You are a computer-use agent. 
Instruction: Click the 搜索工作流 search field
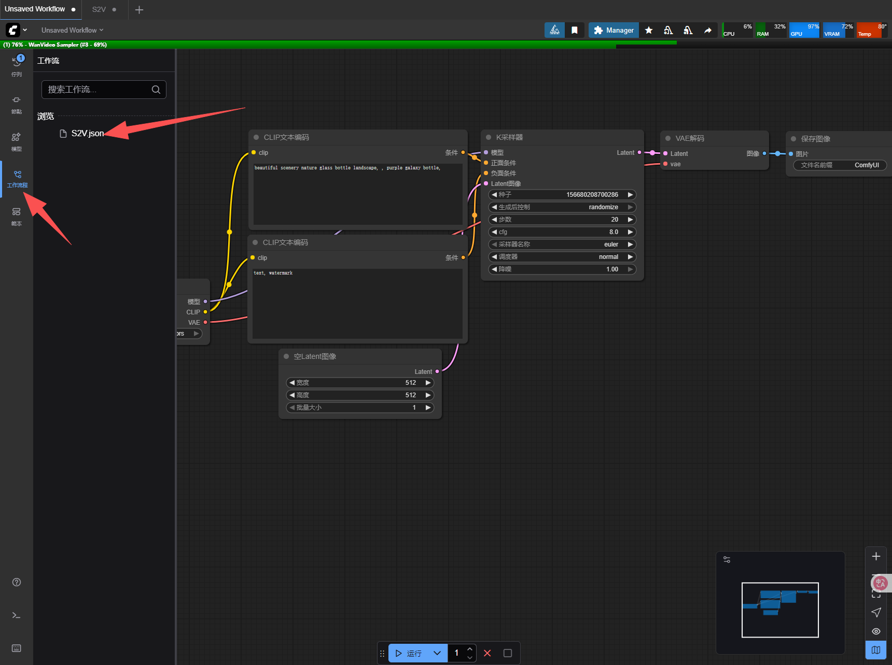pos(104,90)
